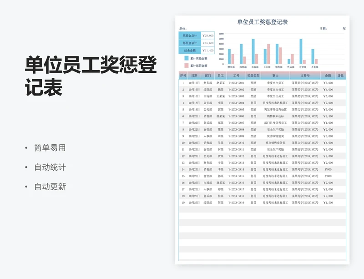
Task: Select the 金额 column header
Action: tap(328, 76)
